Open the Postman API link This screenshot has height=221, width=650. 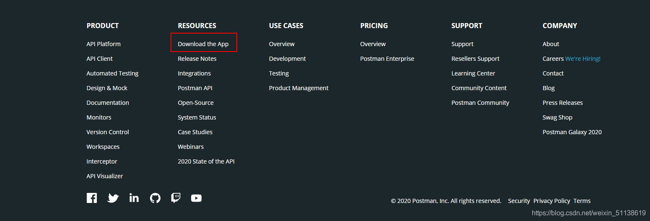click(195, 88)
